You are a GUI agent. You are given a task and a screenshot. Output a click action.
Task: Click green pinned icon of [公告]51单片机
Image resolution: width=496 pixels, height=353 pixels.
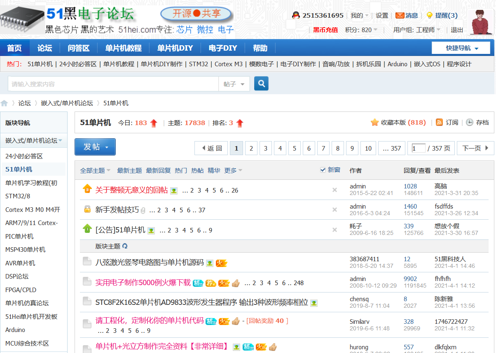[x=87, y=228]
